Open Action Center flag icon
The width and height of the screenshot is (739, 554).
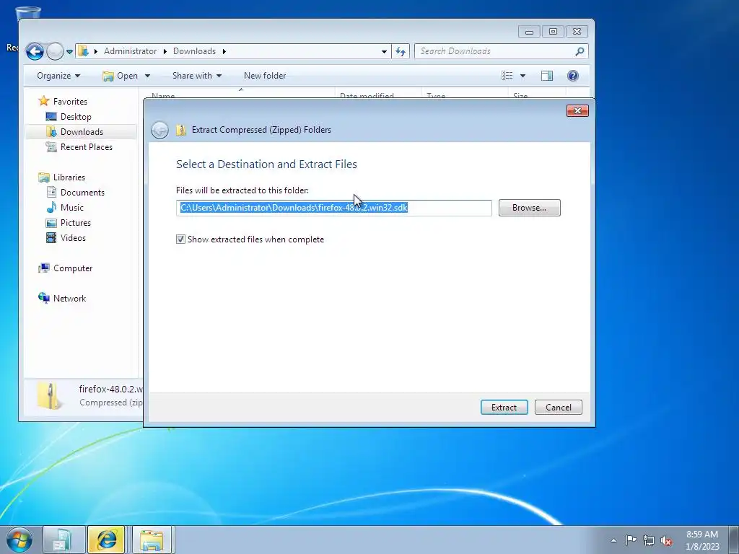[631, 540]
